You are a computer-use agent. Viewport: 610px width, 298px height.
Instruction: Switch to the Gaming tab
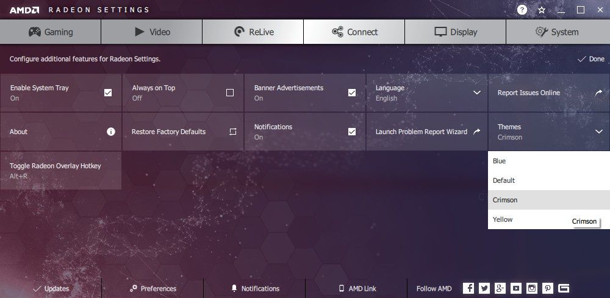tap(51, 32)
